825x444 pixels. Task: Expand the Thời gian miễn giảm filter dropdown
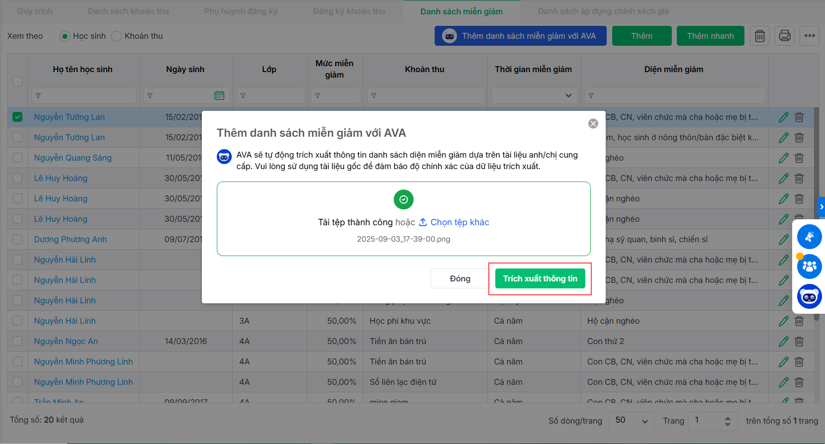coord(535,95)
